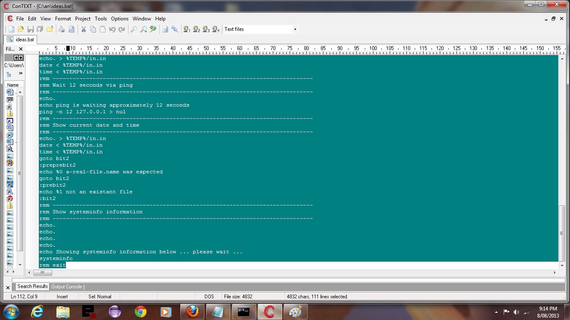This screenshot has width=570, height=320.
Task: Open the Help menu
Action: (x=160, y=19)
